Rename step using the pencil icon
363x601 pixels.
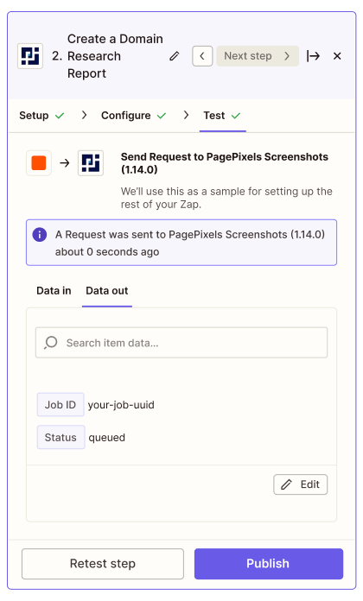[175, 56]
